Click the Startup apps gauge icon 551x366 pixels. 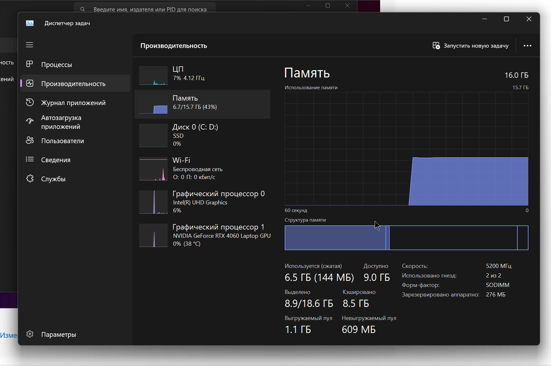pyautogui.click(x=30, y=121)
